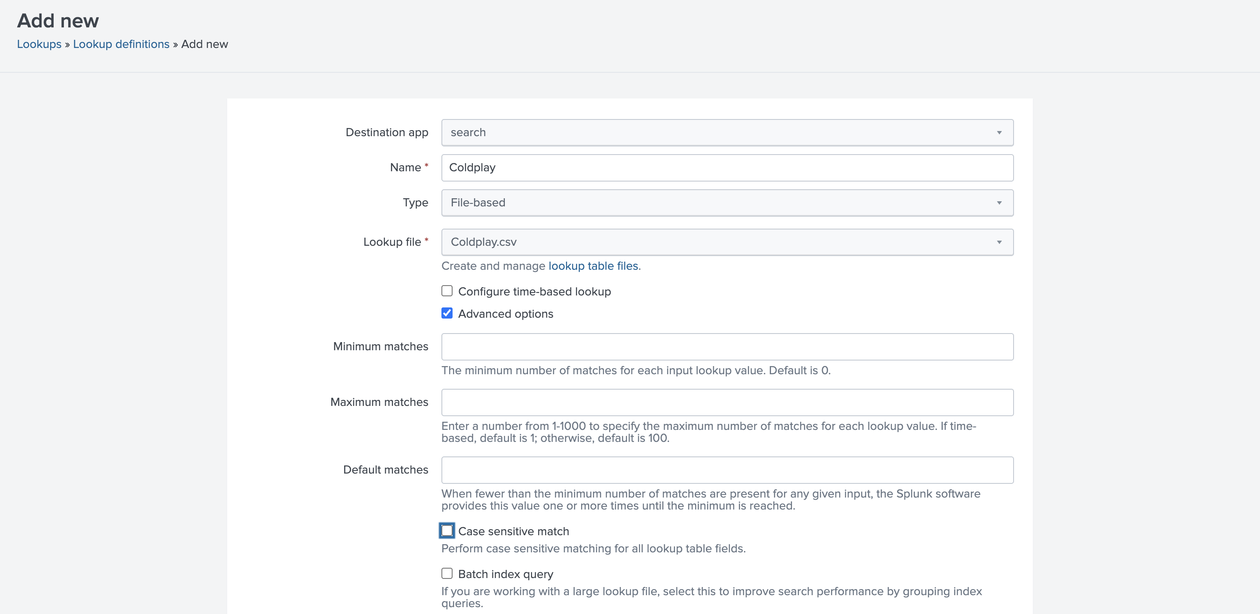This screenshot has width=1260, height=614.
Task: Click the Advanced options label text
Action: coord(505,314)
